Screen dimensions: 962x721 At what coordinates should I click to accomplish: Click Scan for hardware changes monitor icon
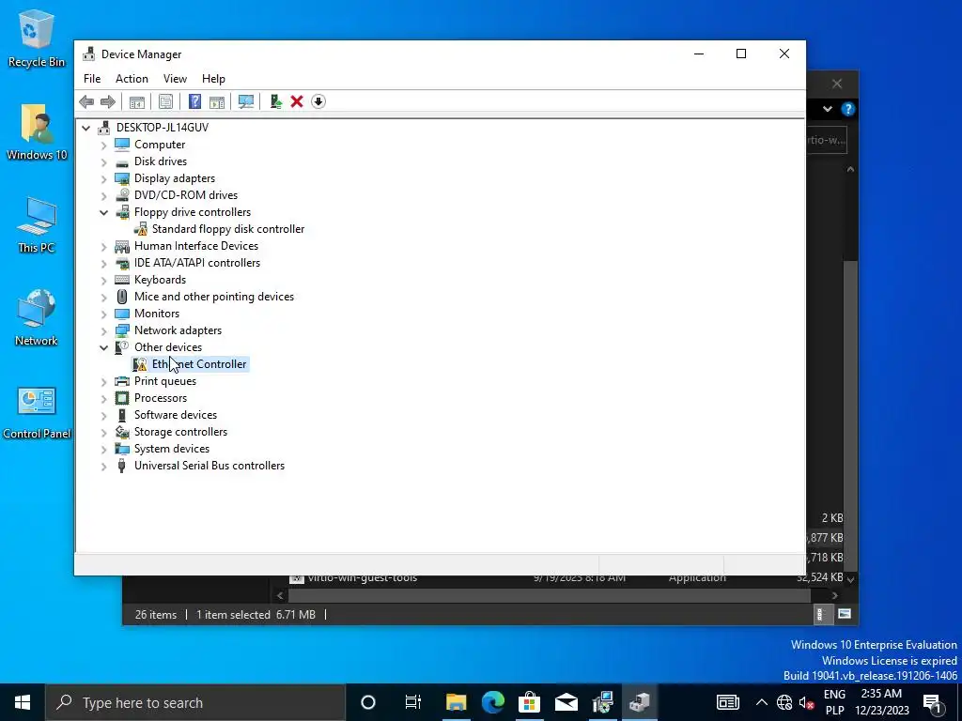(x=246, y=101)
